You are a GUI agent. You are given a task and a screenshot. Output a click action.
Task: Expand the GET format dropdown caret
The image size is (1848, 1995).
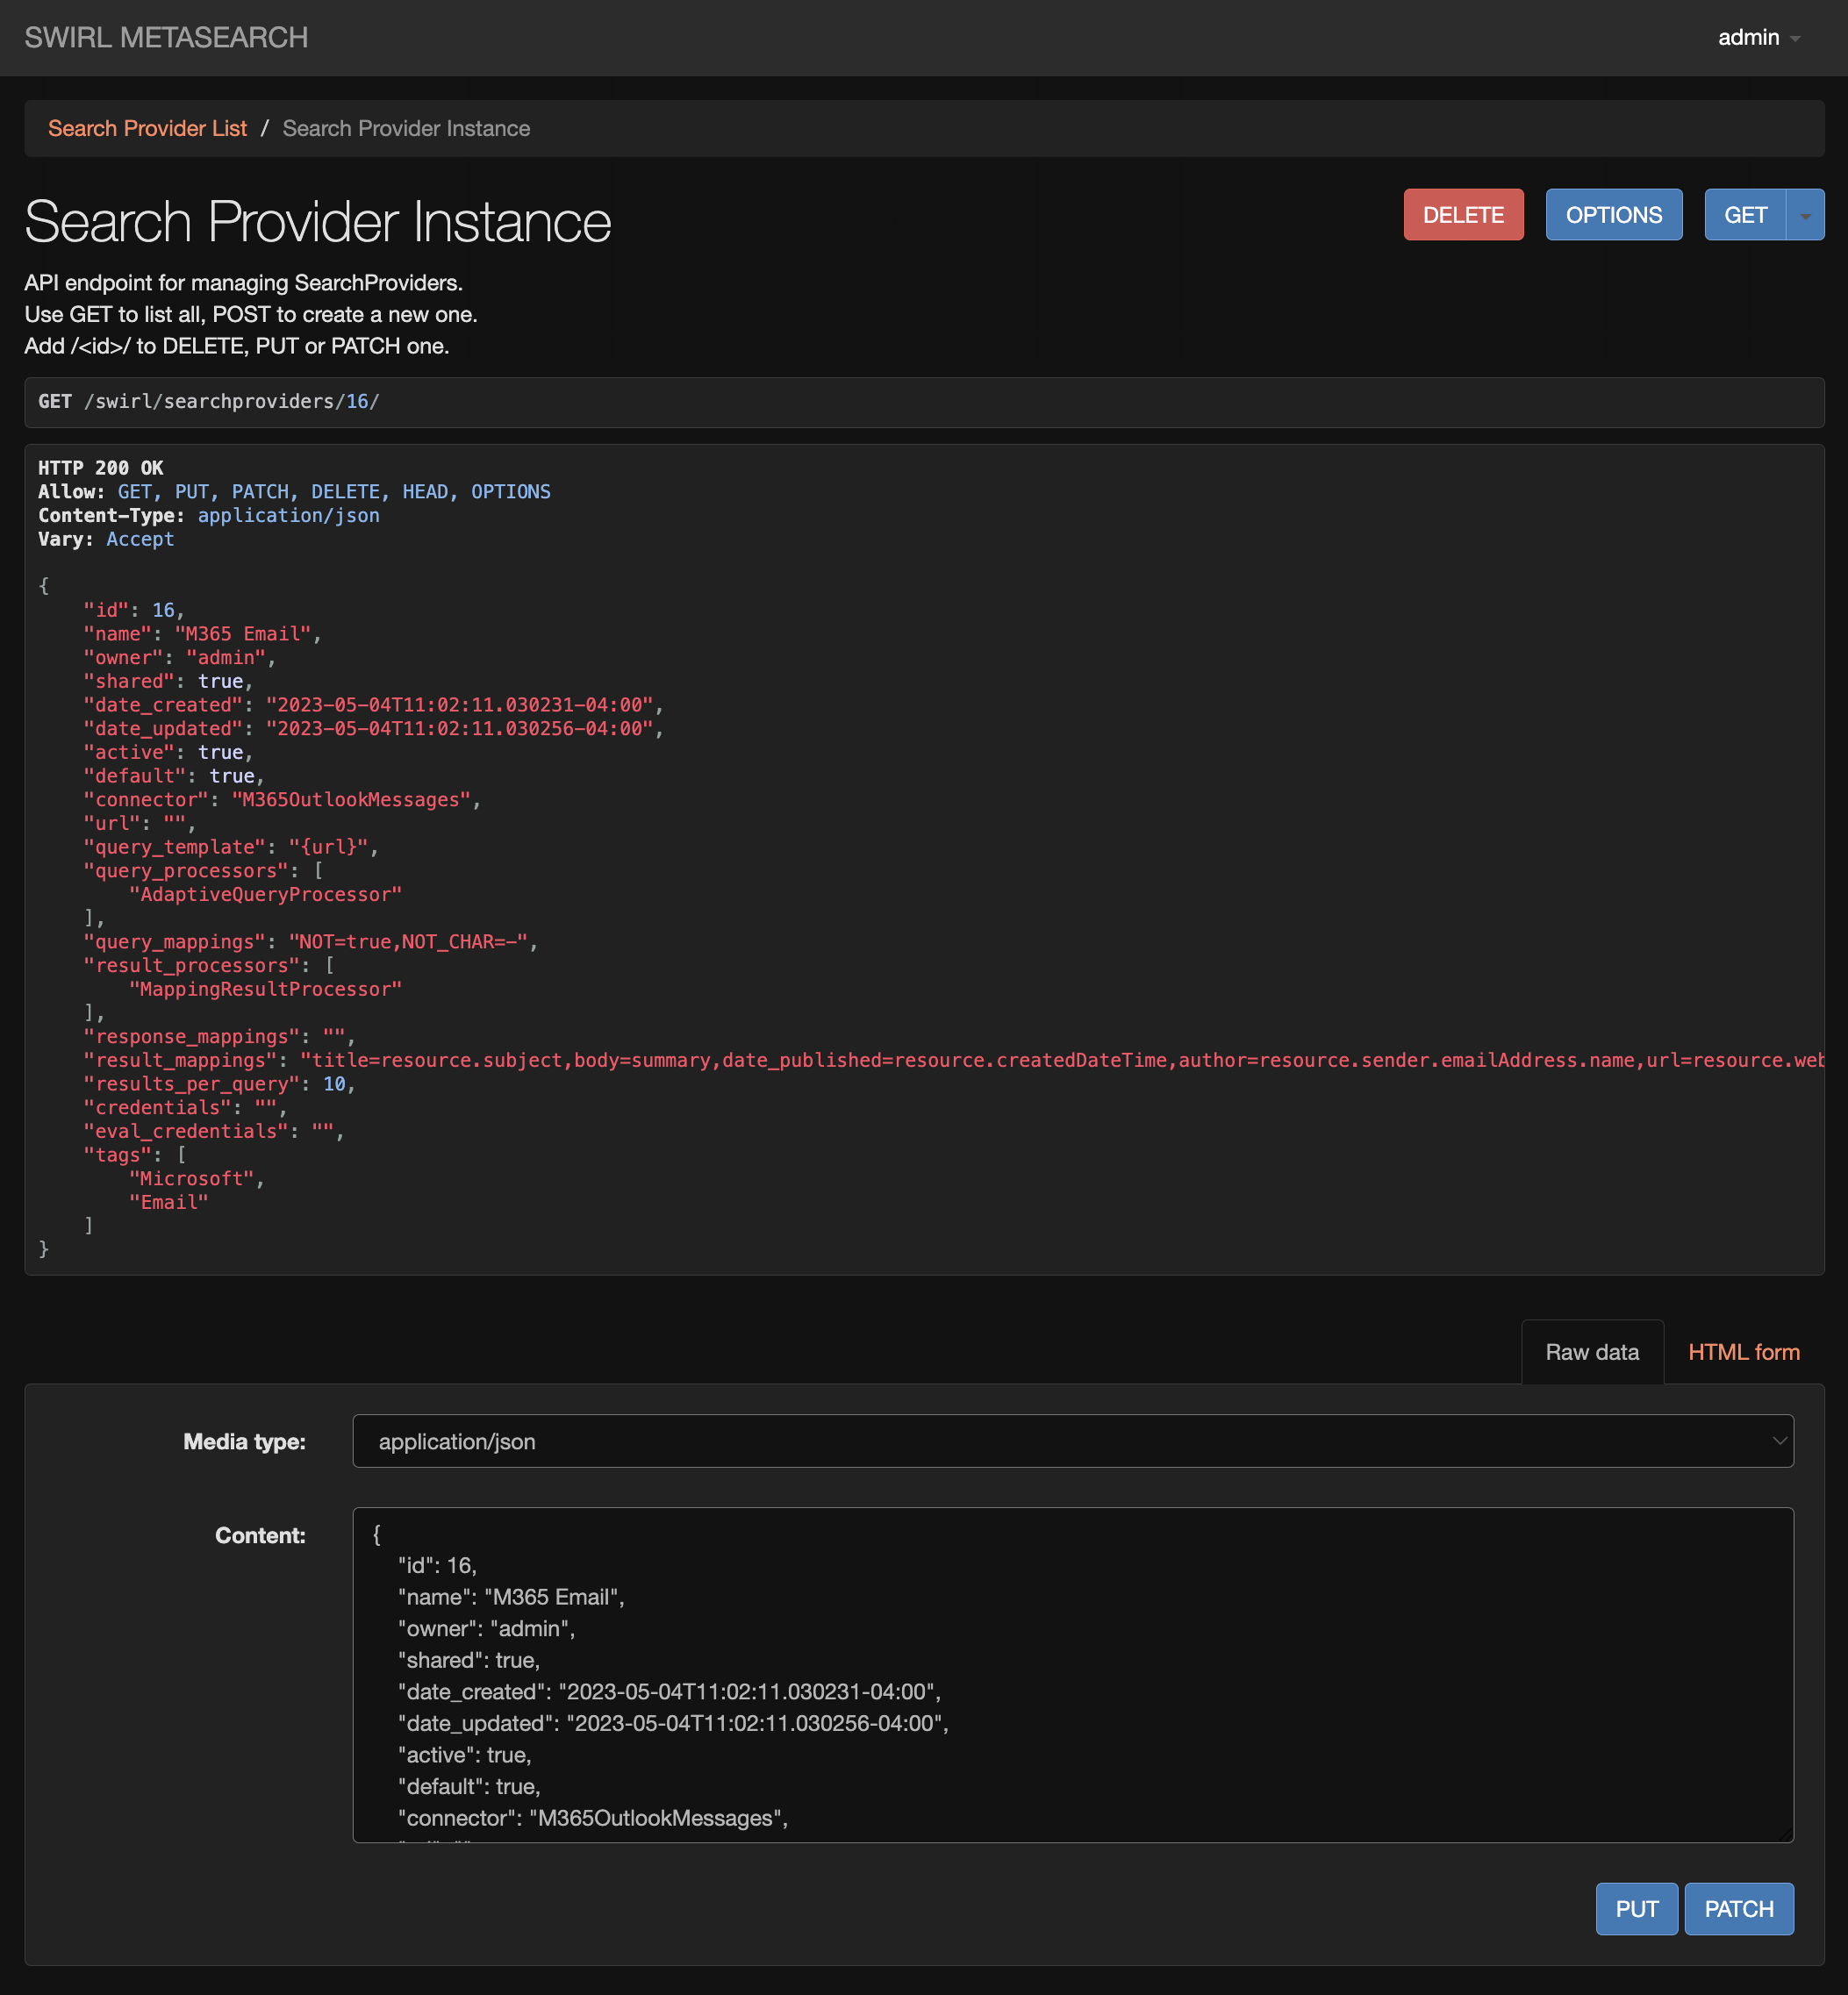click(1805, 215)
